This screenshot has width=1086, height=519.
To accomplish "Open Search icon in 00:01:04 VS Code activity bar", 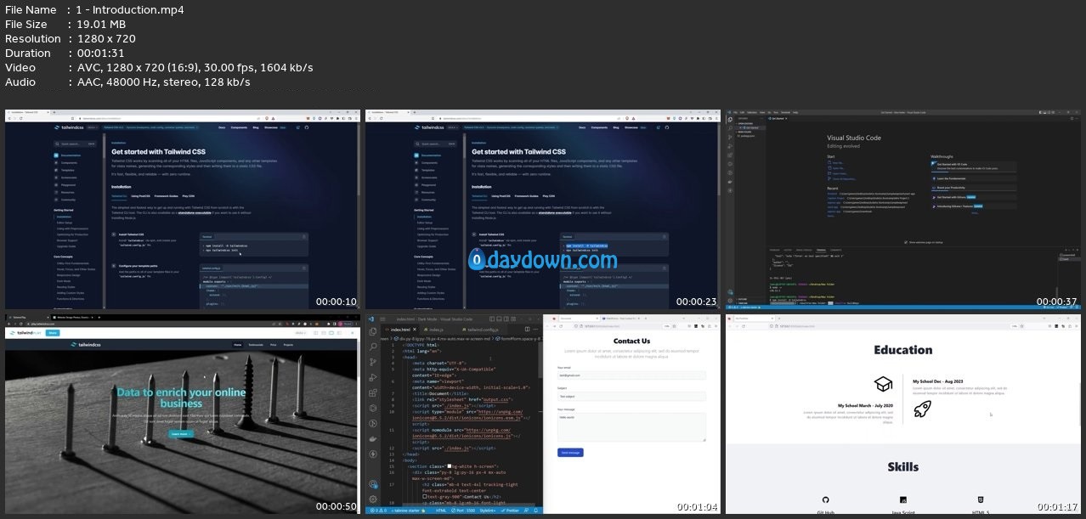I will click(373, 347).
